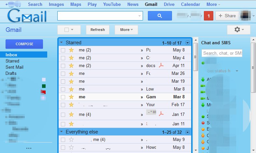Click the Gmail logo

pyautogui.click(x=27, y=16)
